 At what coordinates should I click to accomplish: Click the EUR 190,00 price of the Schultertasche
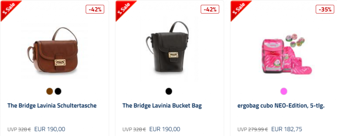50,129
